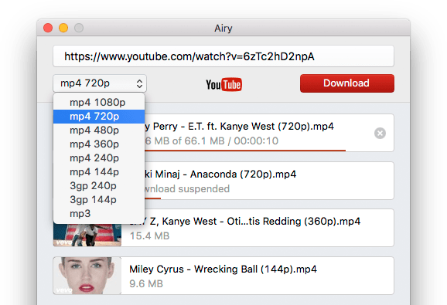Click the red Download button
447x305 pixels.
347,83
